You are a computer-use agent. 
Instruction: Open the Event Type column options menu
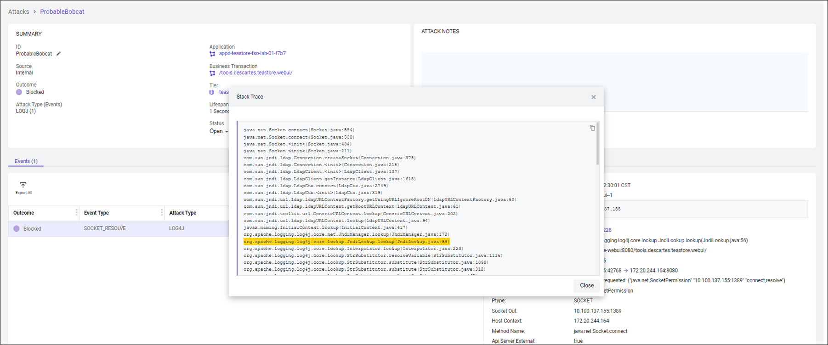(x=162, y=213)
